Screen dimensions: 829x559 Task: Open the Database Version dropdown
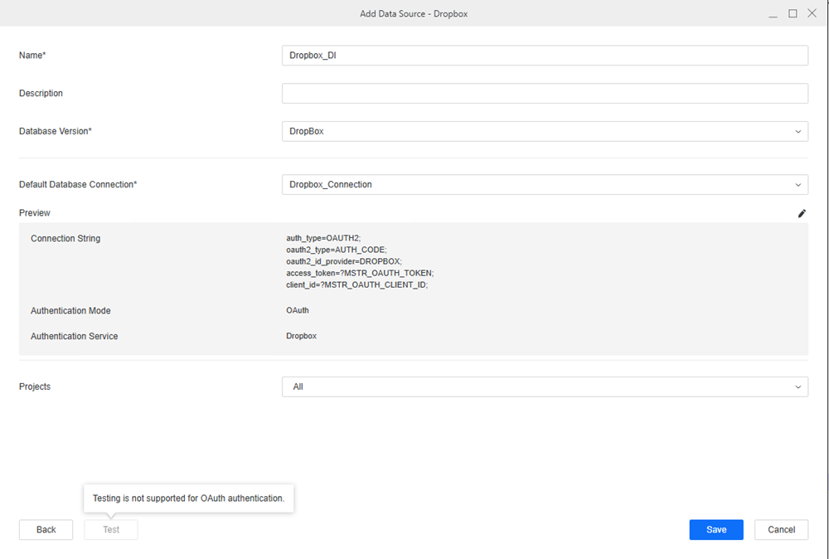coord(545,131)
